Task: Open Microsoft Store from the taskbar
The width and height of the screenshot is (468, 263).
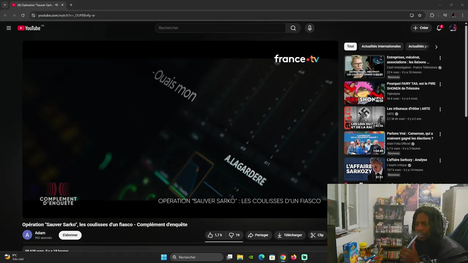Action: [272, 257]
